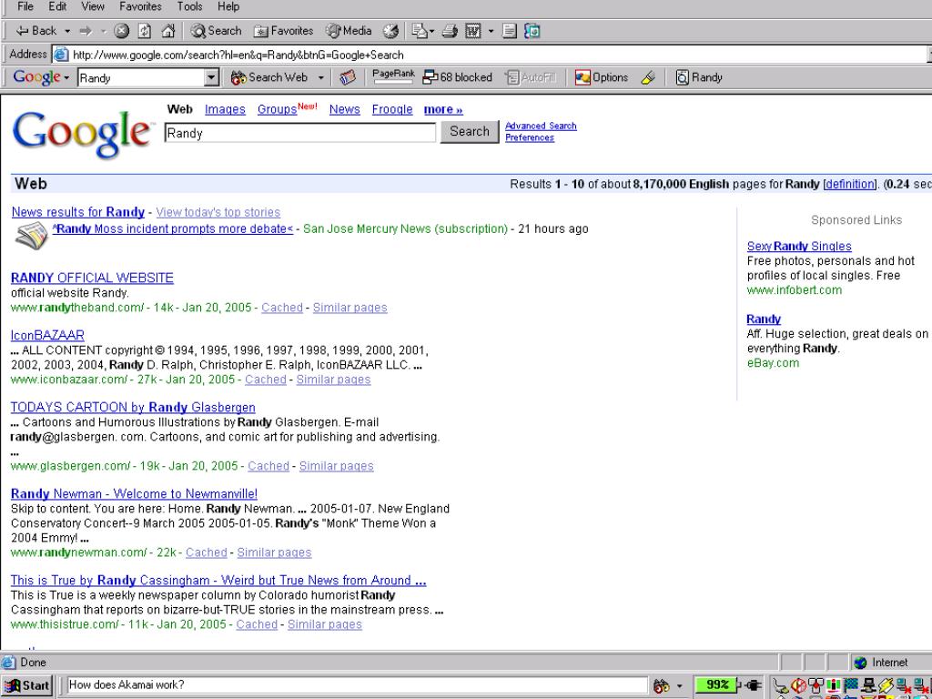Screen dimensions: 932x699
Task: Open the Google Toolbar logo menu
Action: (x=40, y=77)
